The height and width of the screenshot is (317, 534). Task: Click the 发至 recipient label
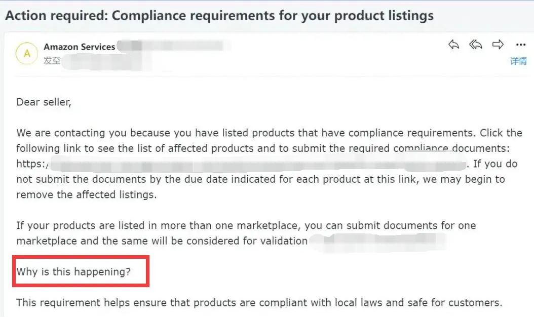[52, 61]
